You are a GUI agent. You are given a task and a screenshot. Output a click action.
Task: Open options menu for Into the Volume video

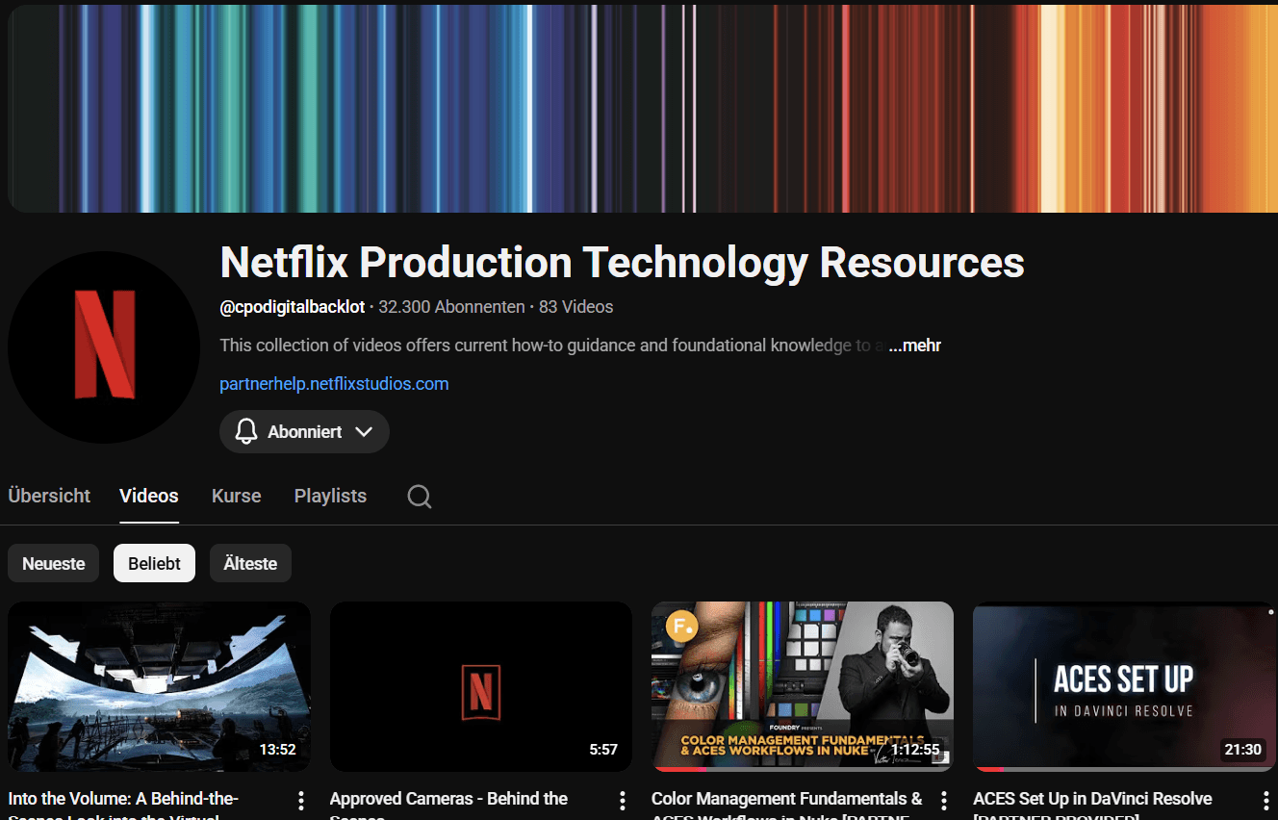pyautogui.click(x=301, y=801)
